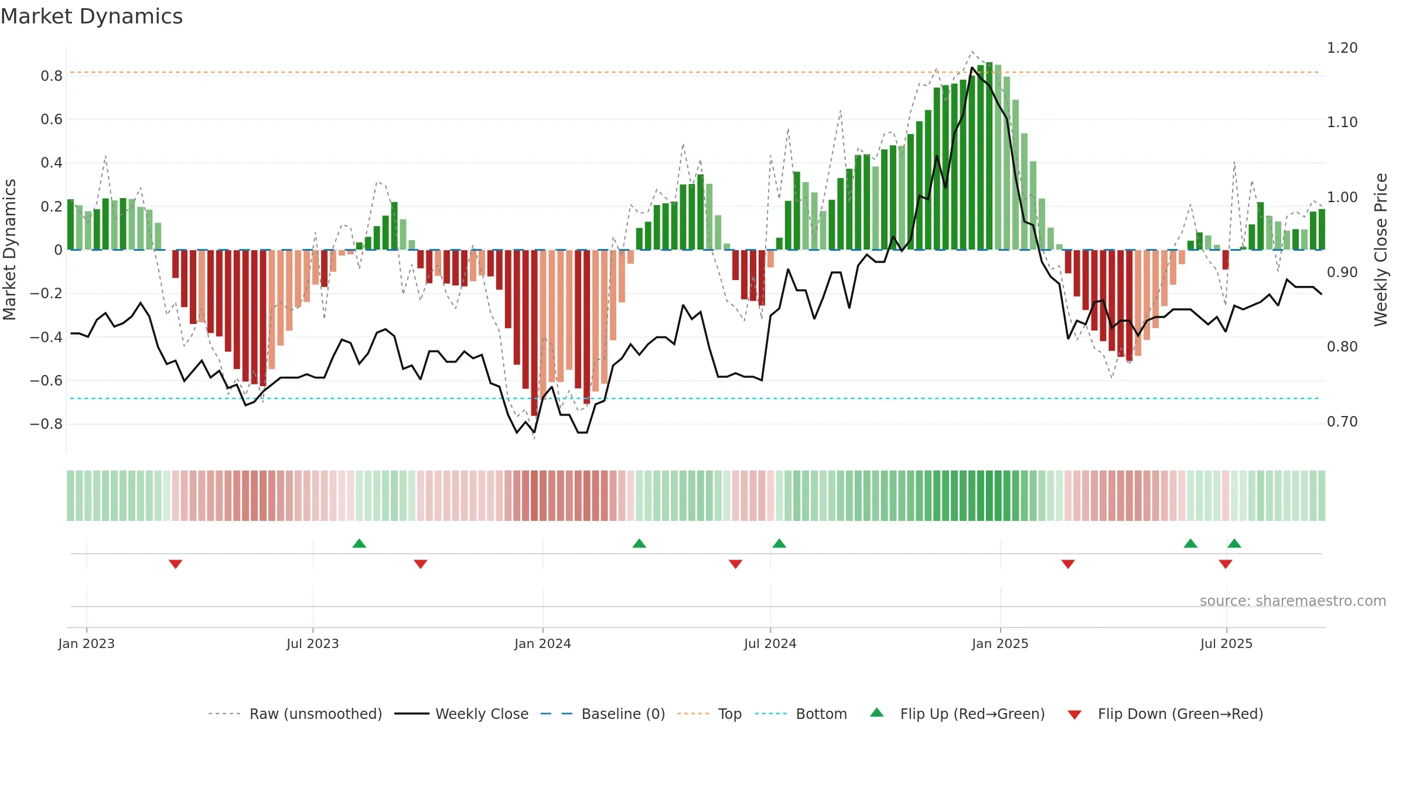Screen dimensions: 1406x791
Task: Click the −0.8 left axis tick label
Action: click(x=46, y=424)
